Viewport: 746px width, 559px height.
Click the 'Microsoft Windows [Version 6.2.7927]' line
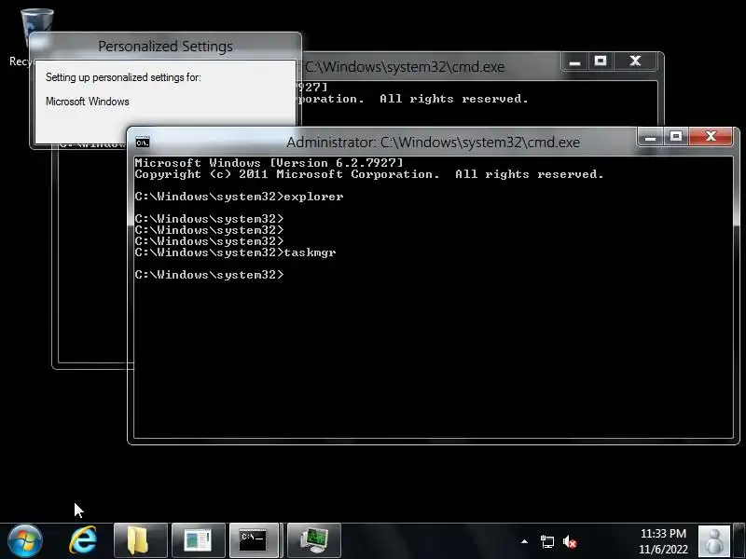(269, 163)
